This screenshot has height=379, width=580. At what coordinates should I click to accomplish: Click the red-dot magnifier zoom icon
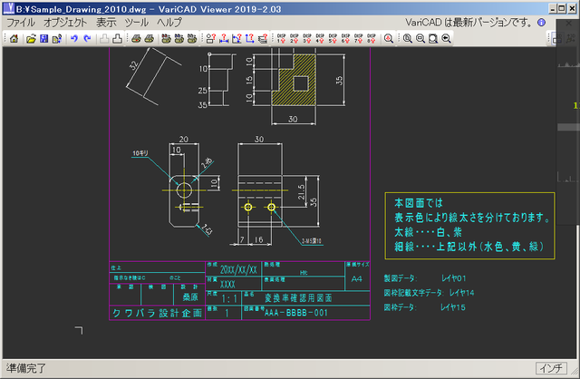coord(389,38)
